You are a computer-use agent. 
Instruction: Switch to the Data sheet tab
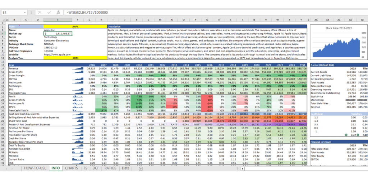(x=126, y=168)
